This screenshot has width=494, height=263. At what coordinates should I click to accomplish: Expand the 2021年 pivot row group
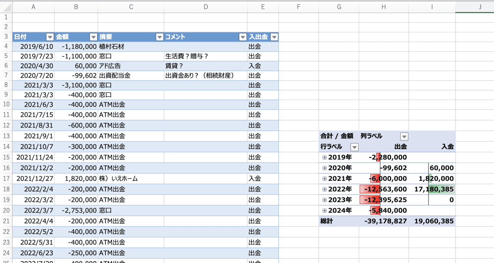(x=325, y=179)
